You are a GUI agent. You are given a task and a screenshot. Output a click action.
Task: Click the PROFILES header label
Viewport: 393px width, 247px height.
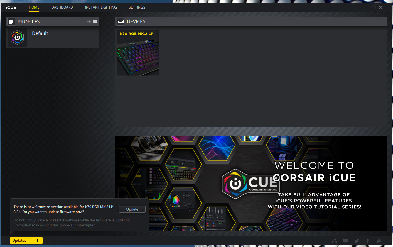point(29,22)
